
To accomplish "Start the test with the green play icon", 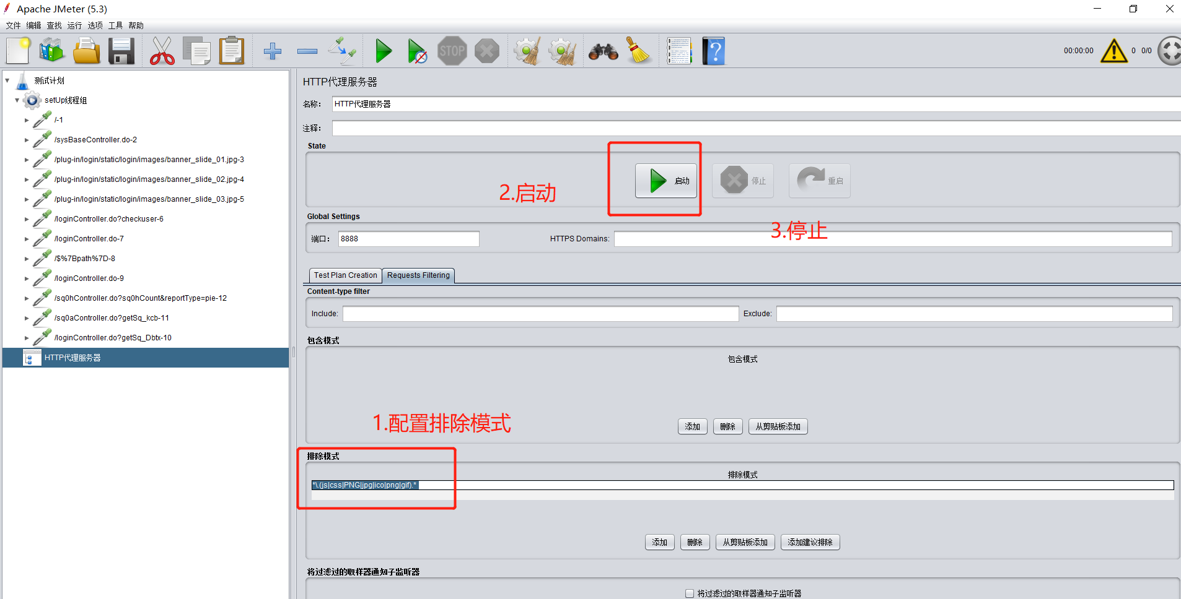I will click(x=384, y=51).
